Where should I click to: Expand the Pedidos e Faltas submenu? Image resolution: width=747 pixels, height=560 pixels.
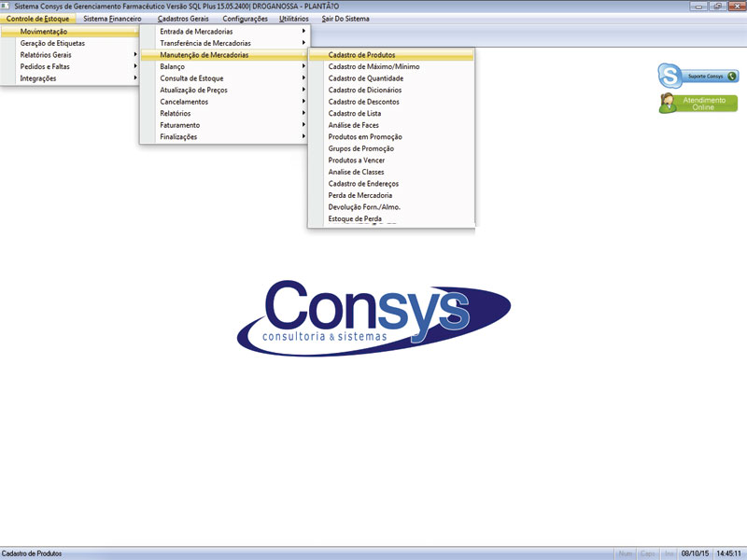69,66
